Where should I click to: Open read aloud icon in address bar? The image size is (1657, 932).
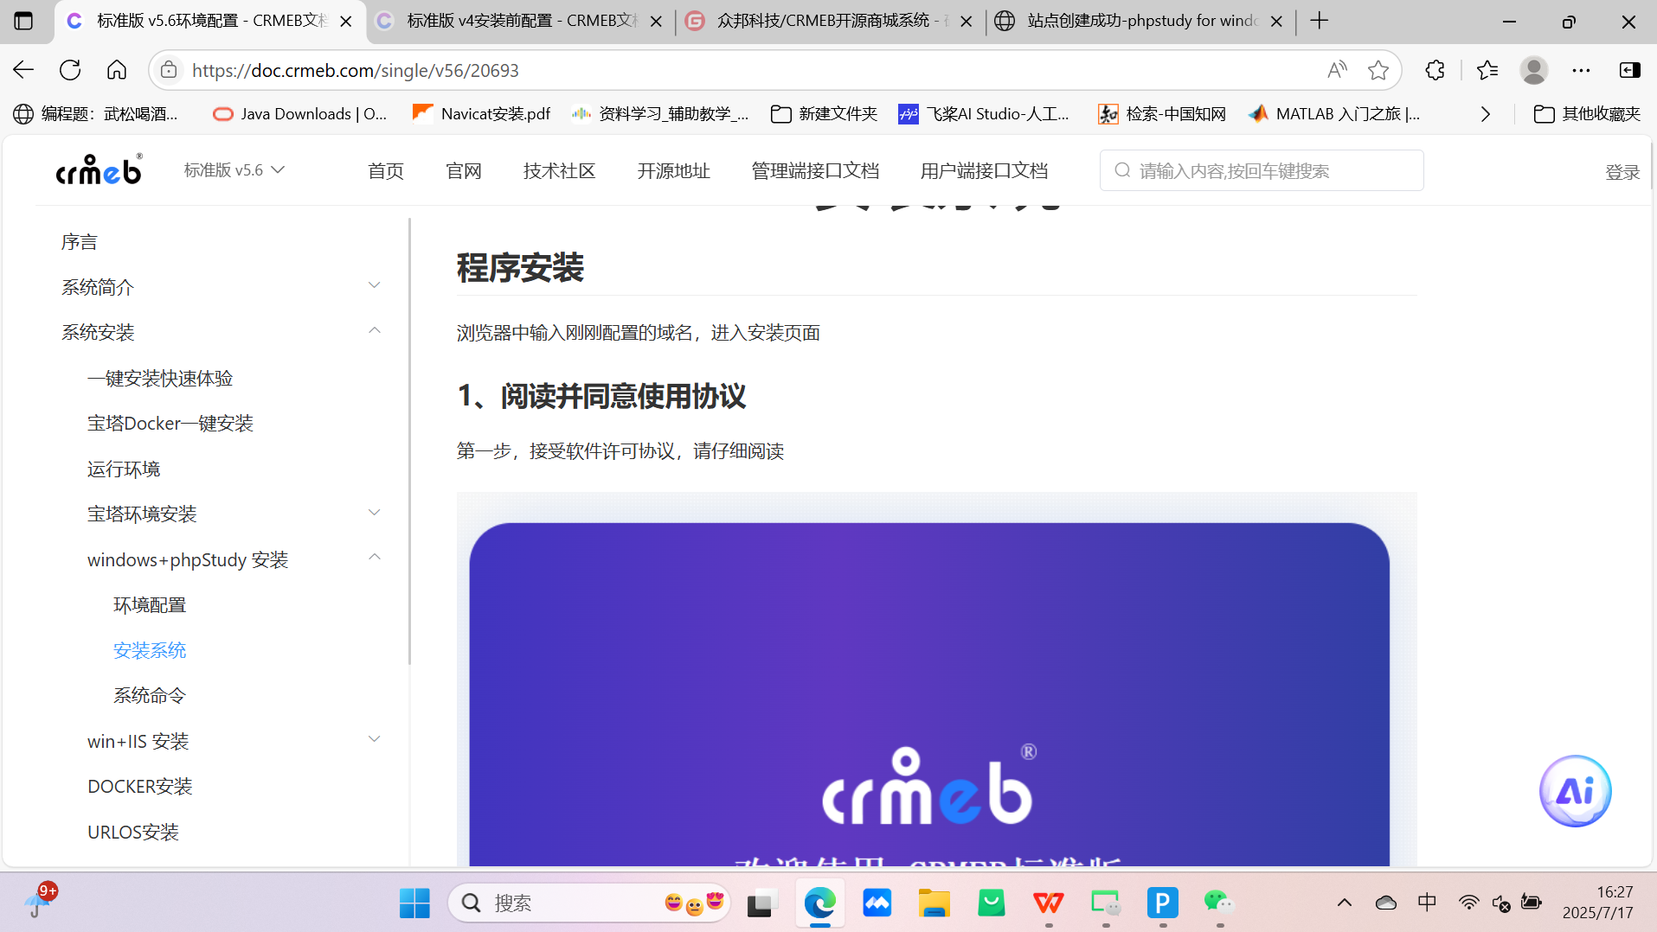[x=1337, y=70]
